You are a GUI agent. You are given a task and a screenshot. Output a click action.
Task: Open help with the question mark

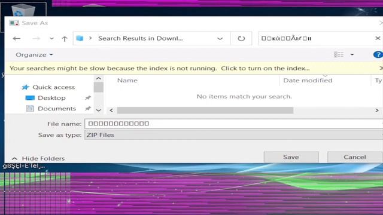tap(378, 54)
